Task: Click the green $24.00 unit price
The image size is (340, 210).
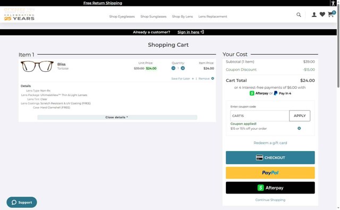Action: (x=151, y=69)
